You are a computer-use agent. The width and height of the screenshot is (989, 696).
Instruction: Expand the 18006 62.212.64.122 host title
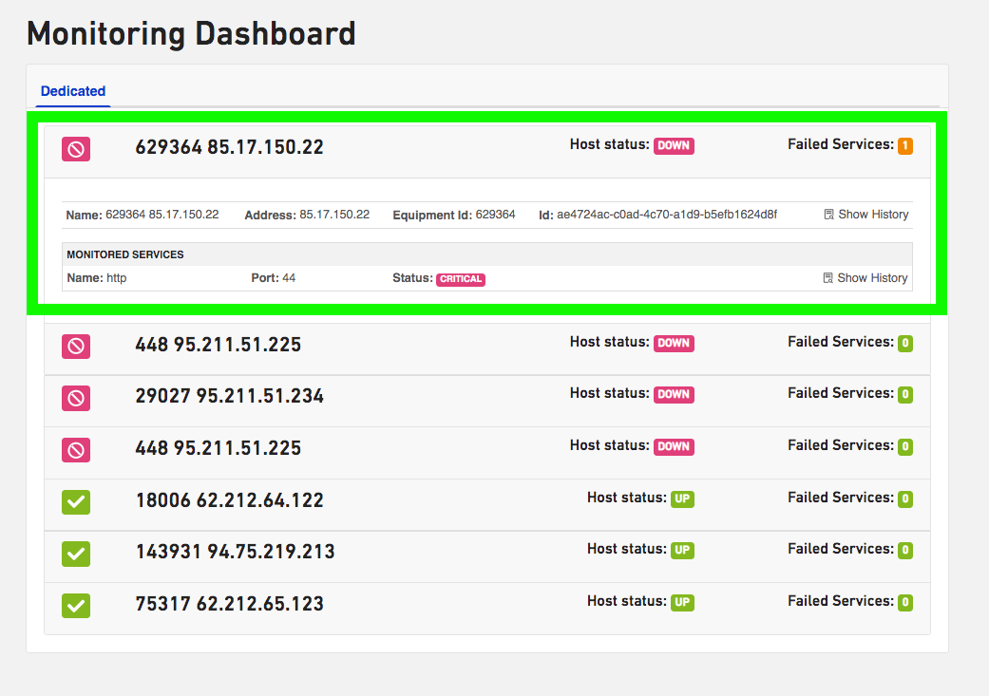click(230, 500)
